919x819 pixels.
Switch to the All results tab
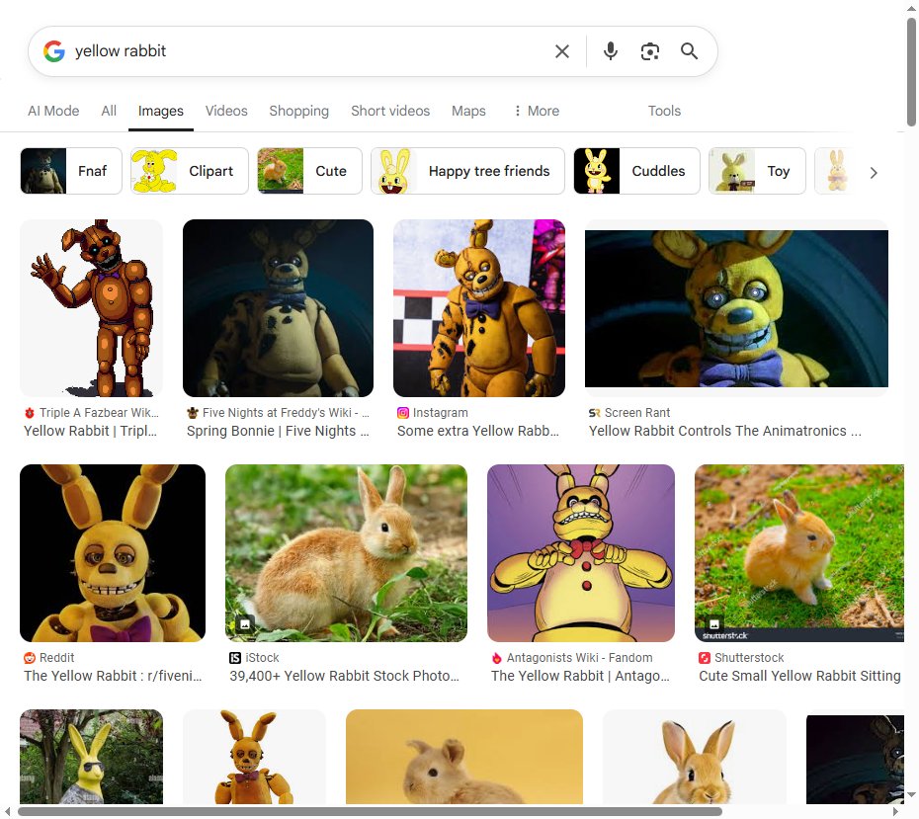tap(109, 111)
